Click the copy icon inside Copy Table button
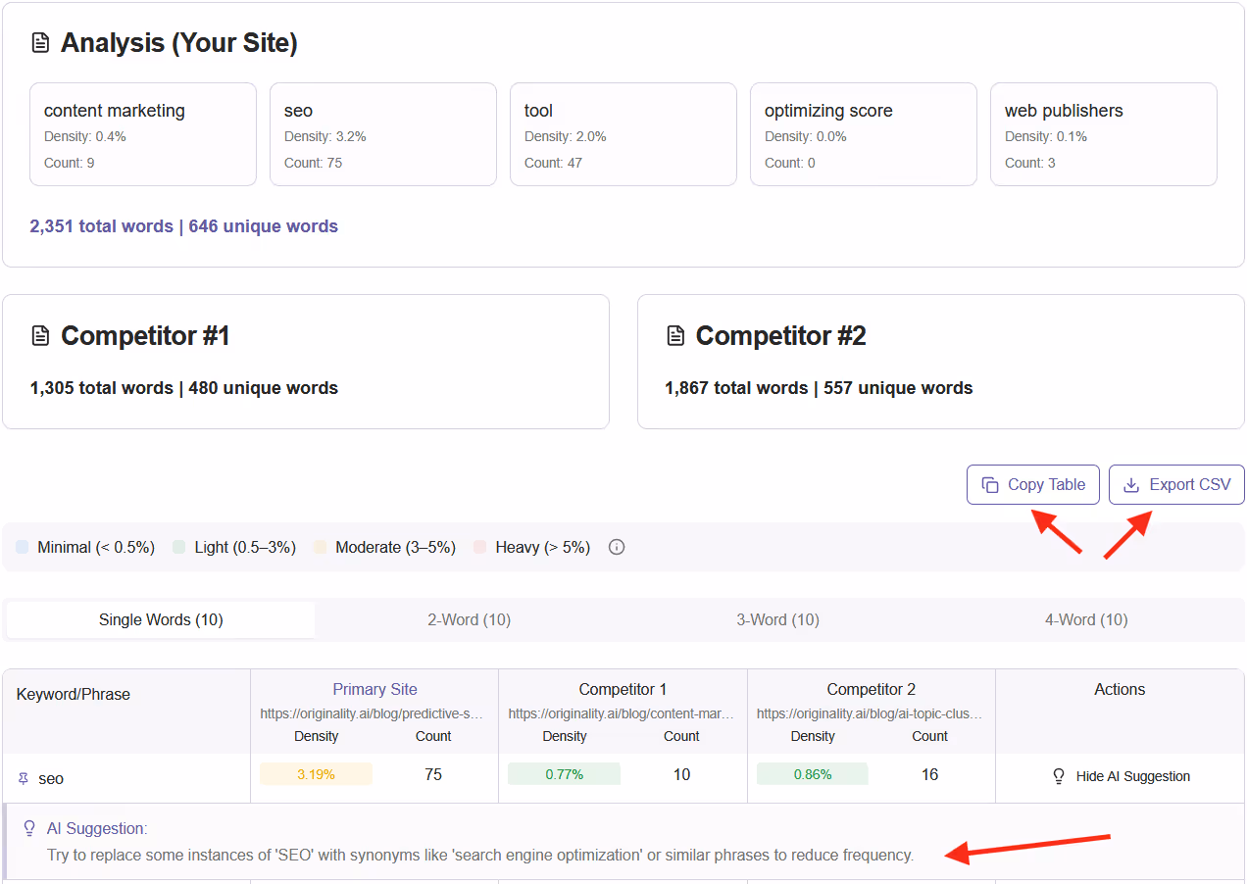The image size is (1247, 884). (992, 484)
